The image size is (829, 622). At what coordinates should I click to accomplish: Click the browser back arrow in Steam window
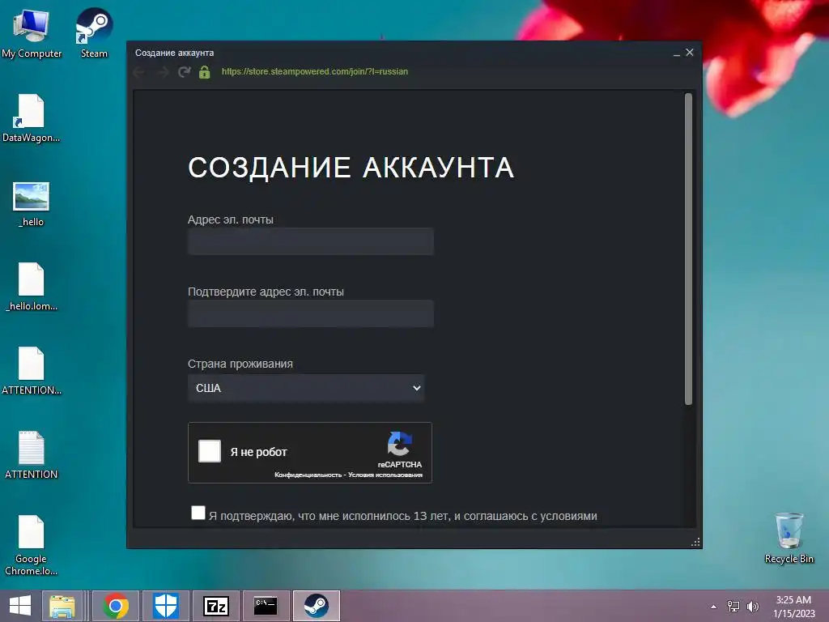point(139,72)
